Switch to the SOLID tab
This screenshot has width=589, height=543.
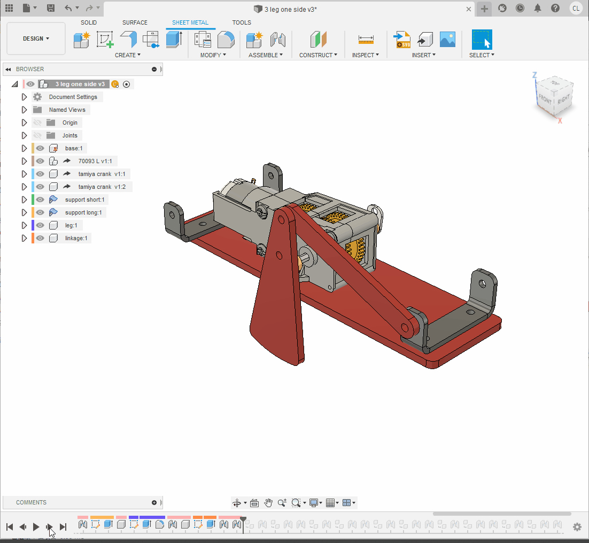(89, 22)
